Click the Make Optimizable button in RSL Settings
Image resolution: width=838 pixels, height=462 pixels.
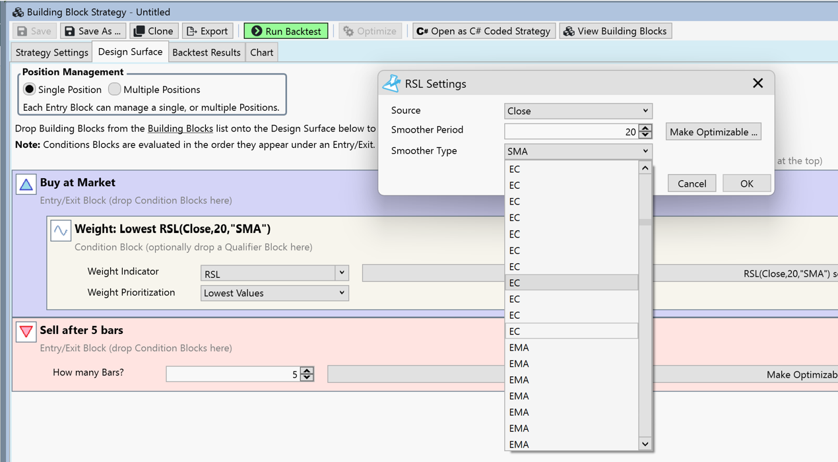tap(713, 132)
